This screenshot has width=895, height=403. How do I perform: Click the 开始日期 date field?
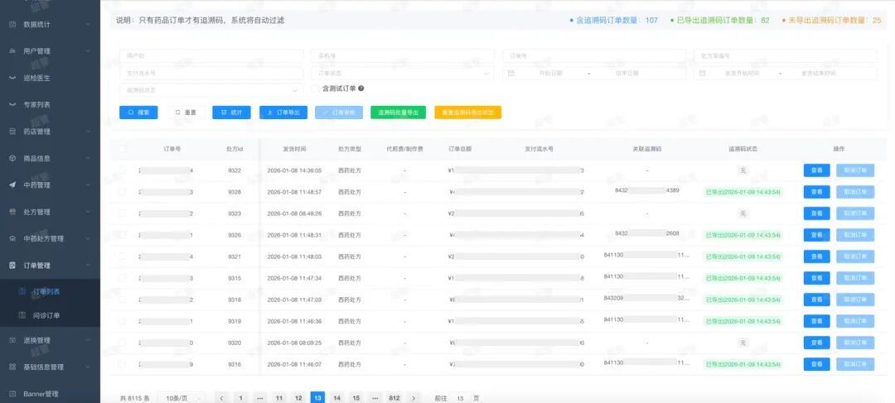tap(551, 74)
